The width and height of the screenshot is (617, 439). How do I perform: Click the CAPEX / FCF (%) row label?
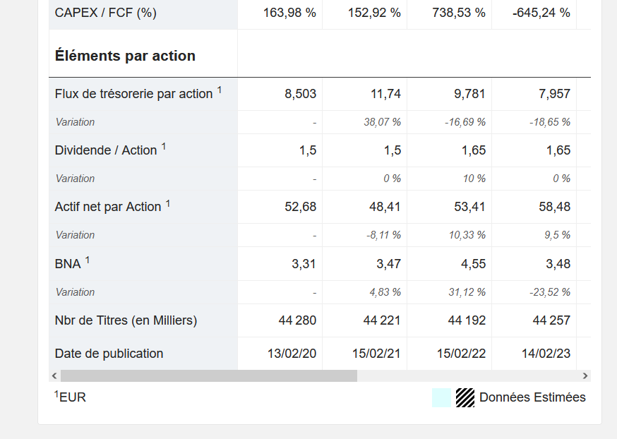[106, 13]
